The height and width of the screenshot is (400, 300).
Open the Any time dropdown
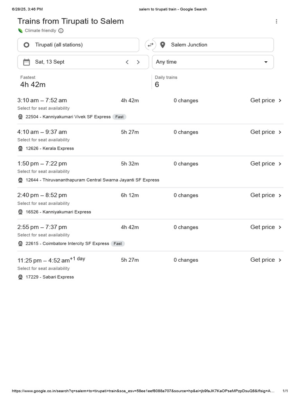(213, 62)
